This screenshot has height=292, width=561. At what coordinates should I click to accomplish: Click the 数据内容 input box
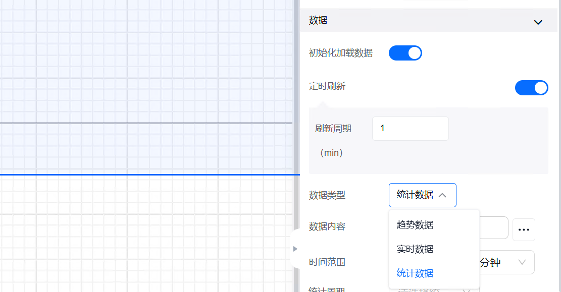tap(494, 227)
